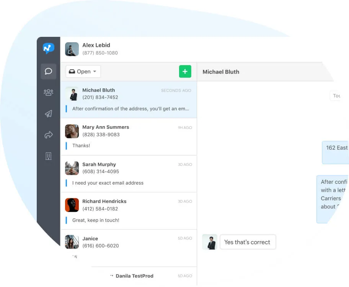Click the inbox icon inside the Open filter

pyautogui.click(x=73, y=71)
